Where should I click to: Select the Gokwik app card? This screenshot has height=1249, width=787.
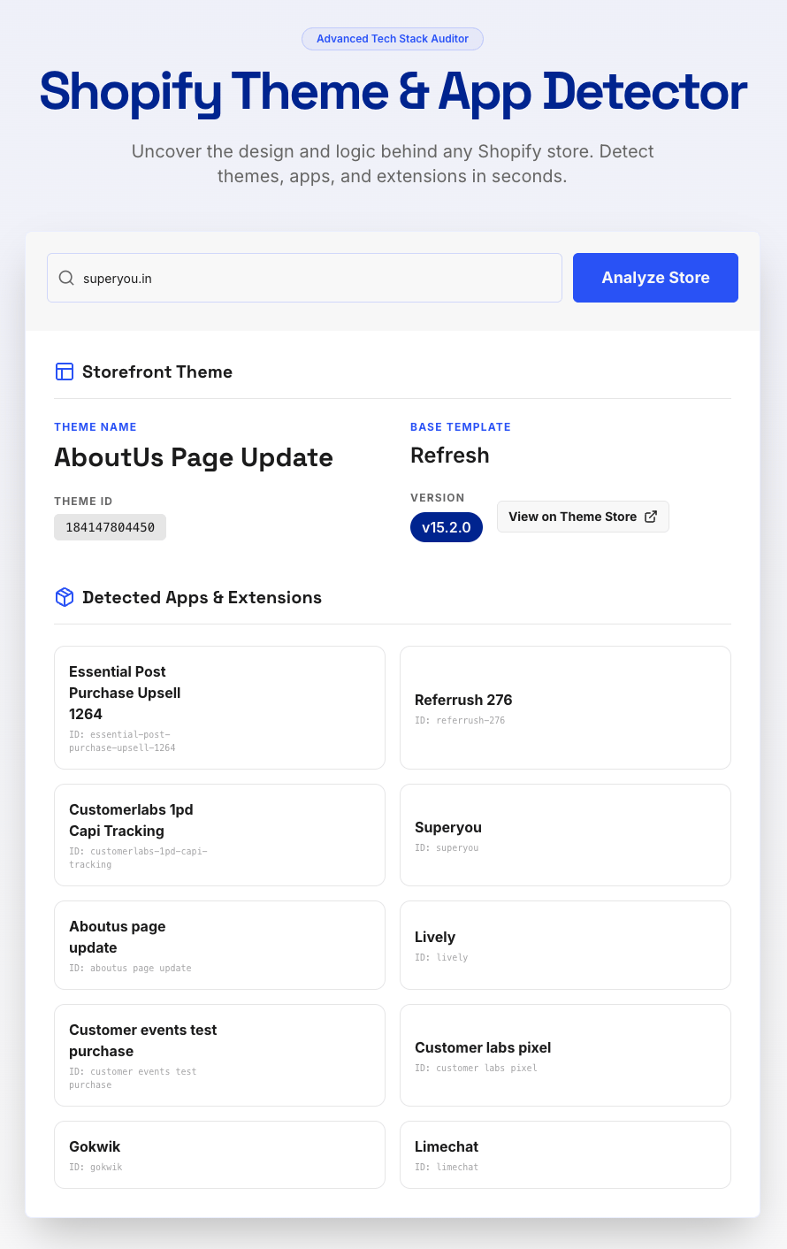pyautogui.click(x=219, y=1154)
